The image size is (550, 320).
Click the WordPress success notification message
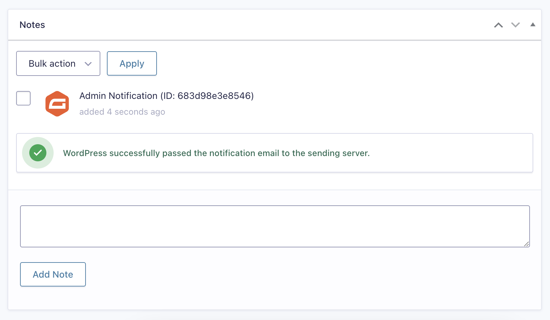(216, 153)
